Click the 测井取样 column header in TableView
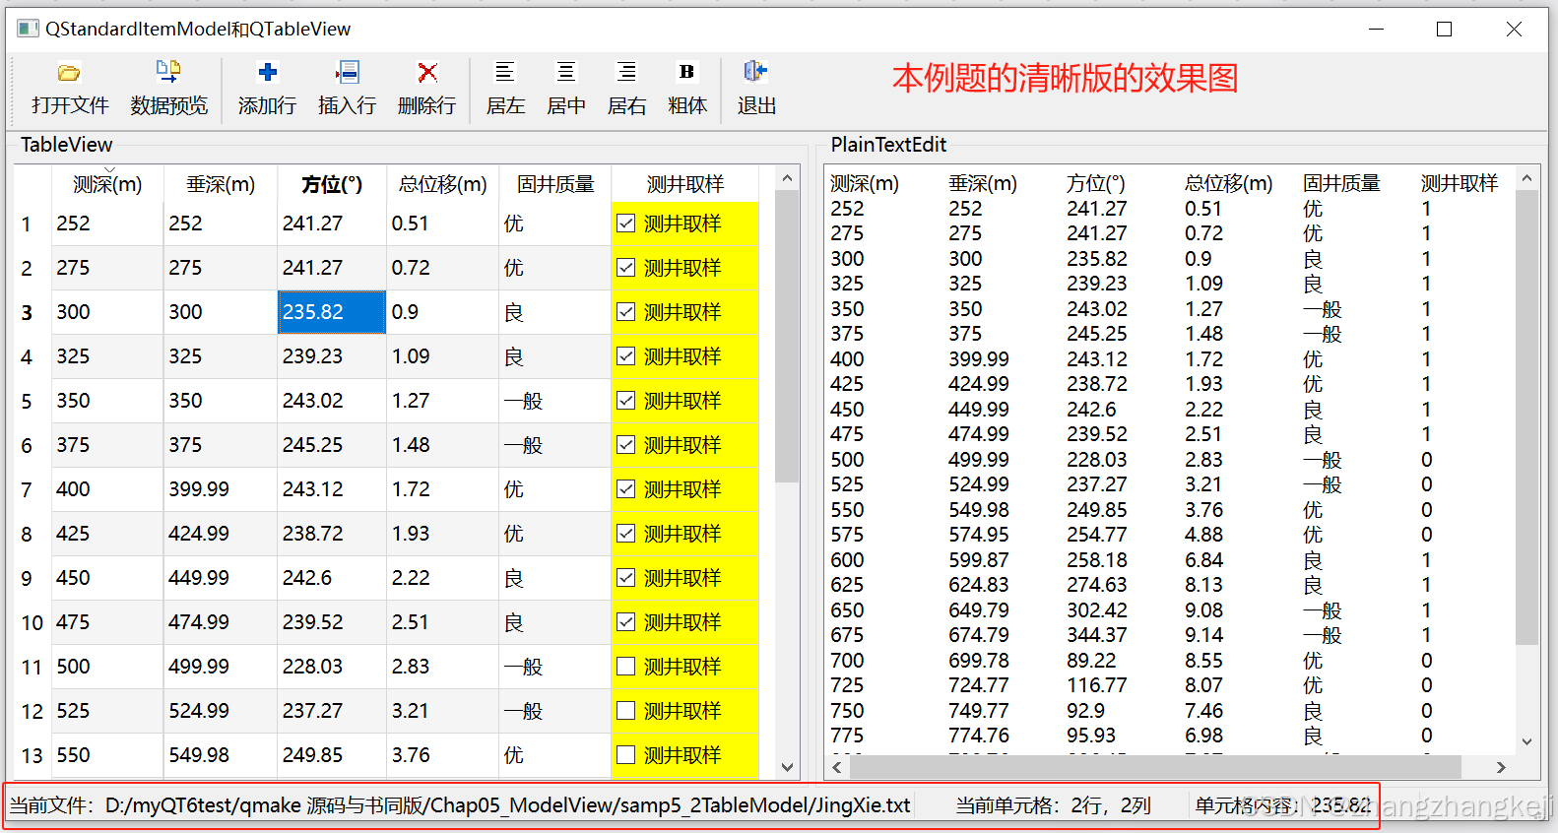The width and height of the screenshot is (1558, 833). tap(685, 184)
